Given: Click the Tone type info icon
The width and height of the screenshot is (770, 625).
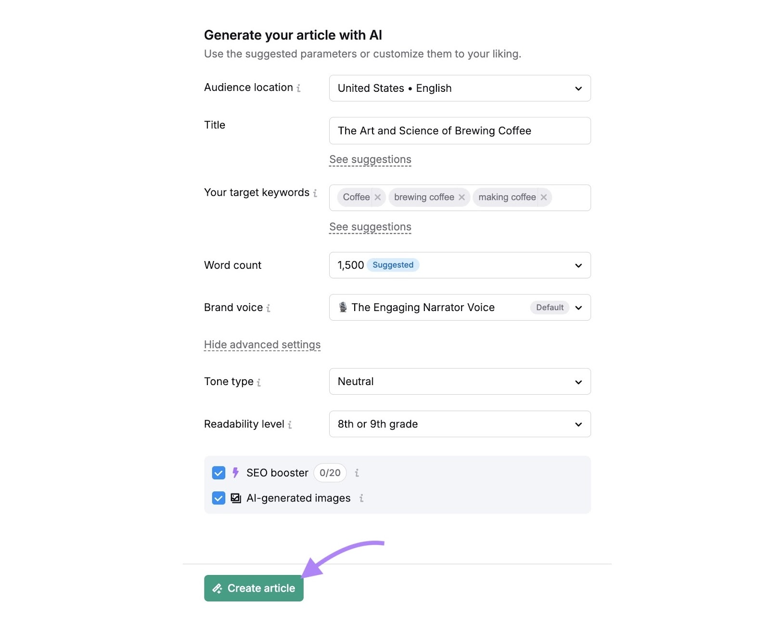Looking at the screenshot, I should 260,382.
